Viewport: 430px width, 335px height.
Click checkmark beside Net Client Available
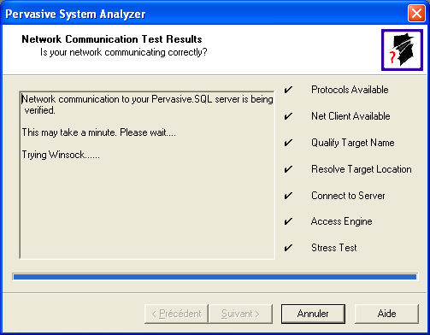288,116
